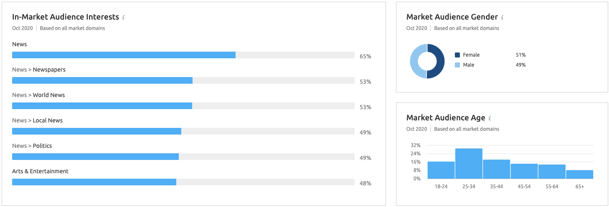Click the Male legend color swatch
The height and width of the screenshot is (207, 609).
point(457,65)
